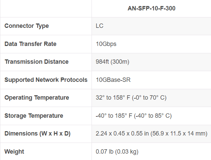Click the Connector Type row label
Screen dimensions: 211x160
point(27,26)
